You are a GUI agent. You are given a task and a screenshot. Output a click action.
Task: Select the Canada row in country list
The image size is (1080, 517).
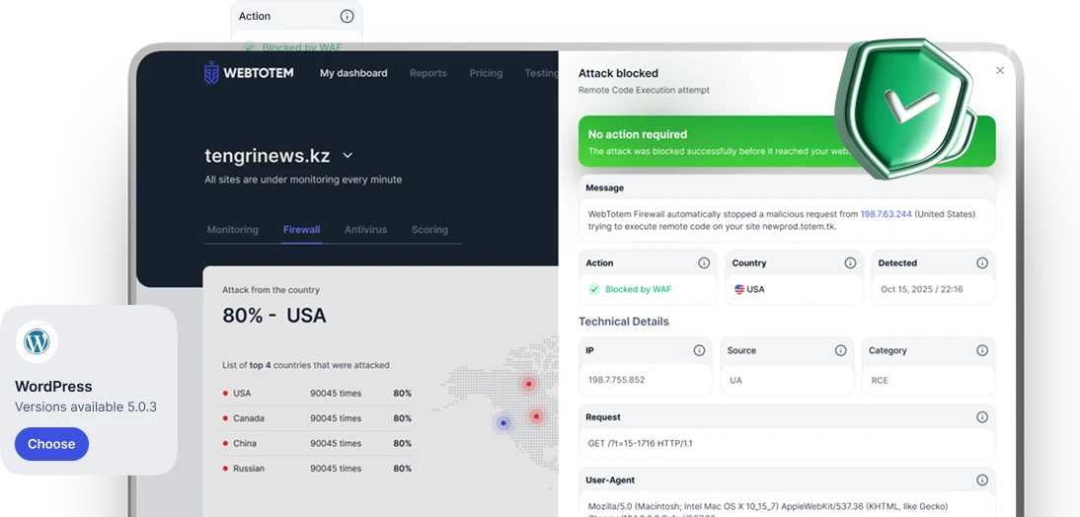click(317, 418)
